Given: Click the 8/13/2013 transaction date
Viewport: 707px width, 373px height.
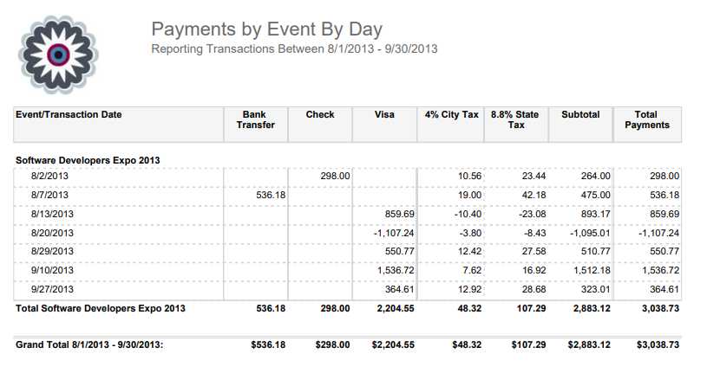Looking at the screenshot, I should (x=52, y=214).
